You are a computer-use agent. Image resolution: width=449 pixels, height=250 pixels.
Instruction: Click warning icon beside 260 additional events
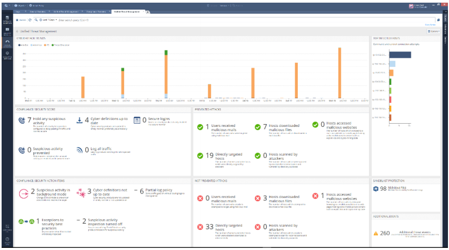[x=376, y=234]
